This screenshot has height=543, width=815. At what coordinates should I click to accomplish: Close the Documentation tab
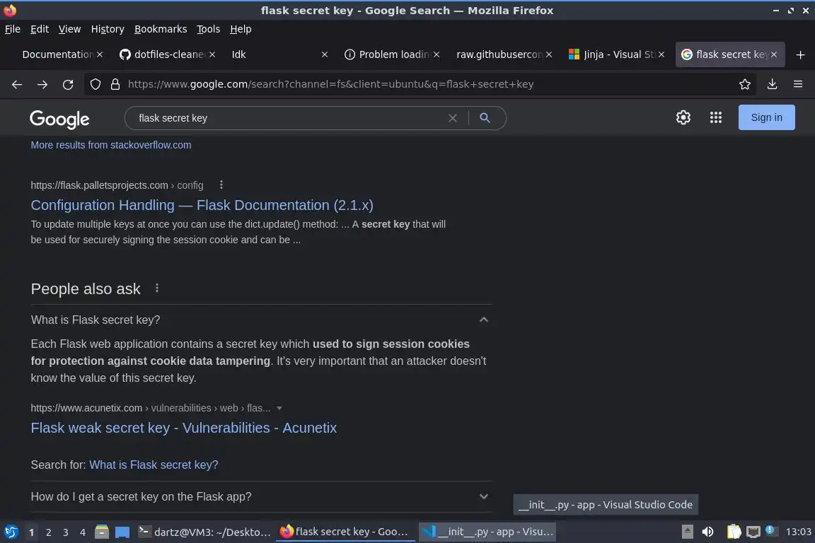click(x=100, y=54)
